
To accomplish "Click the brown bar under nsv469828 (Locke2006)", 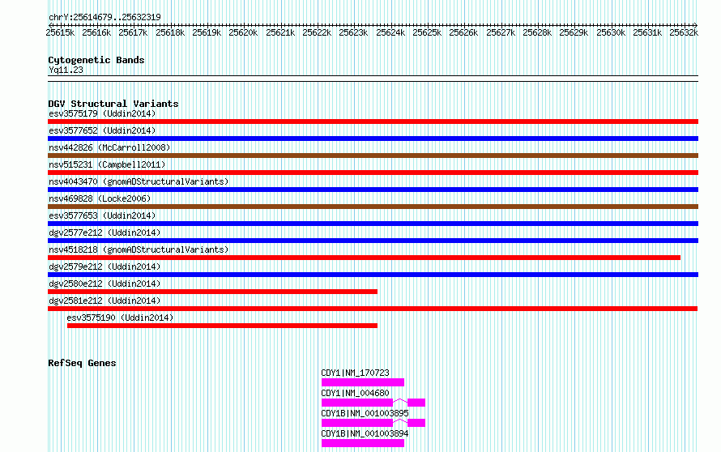I will [373, 207].
